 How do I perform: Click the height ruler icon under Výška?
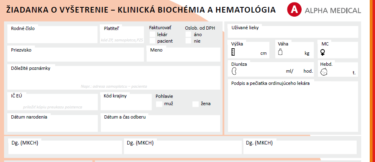tap(233, 52)
